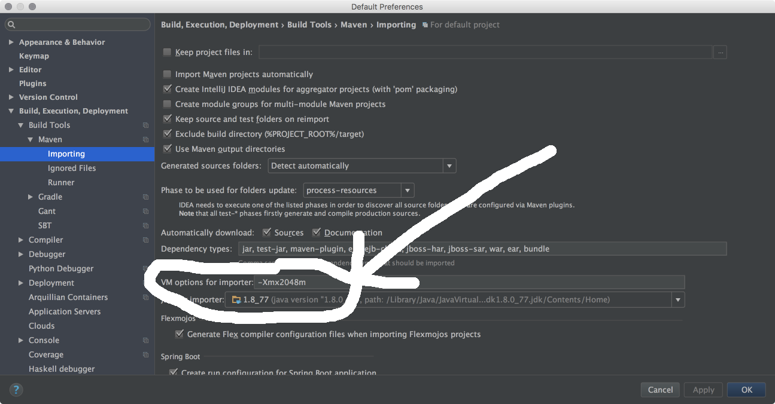
Task: Enable Keep project files in checkbox
Action: [x=167, y=52]
